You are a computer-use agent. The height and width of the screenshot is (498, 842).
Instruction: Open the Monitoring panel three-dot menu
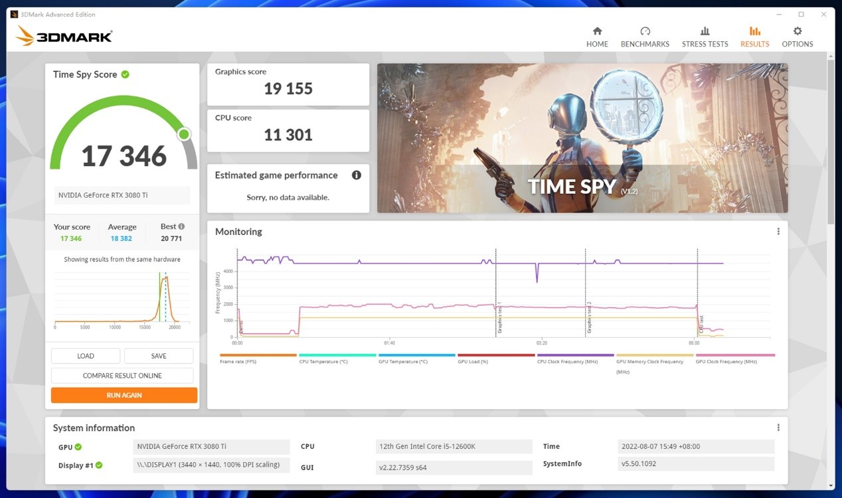[x=778, y=232]
